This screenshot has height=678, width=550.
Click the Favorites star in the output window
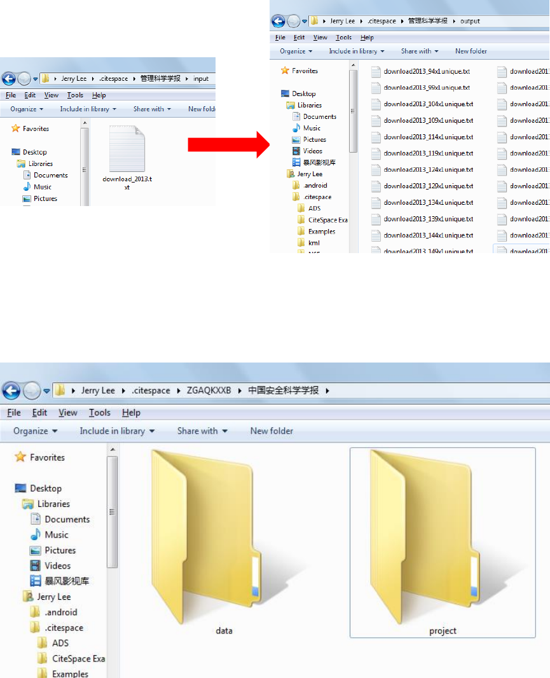point(284,71)
